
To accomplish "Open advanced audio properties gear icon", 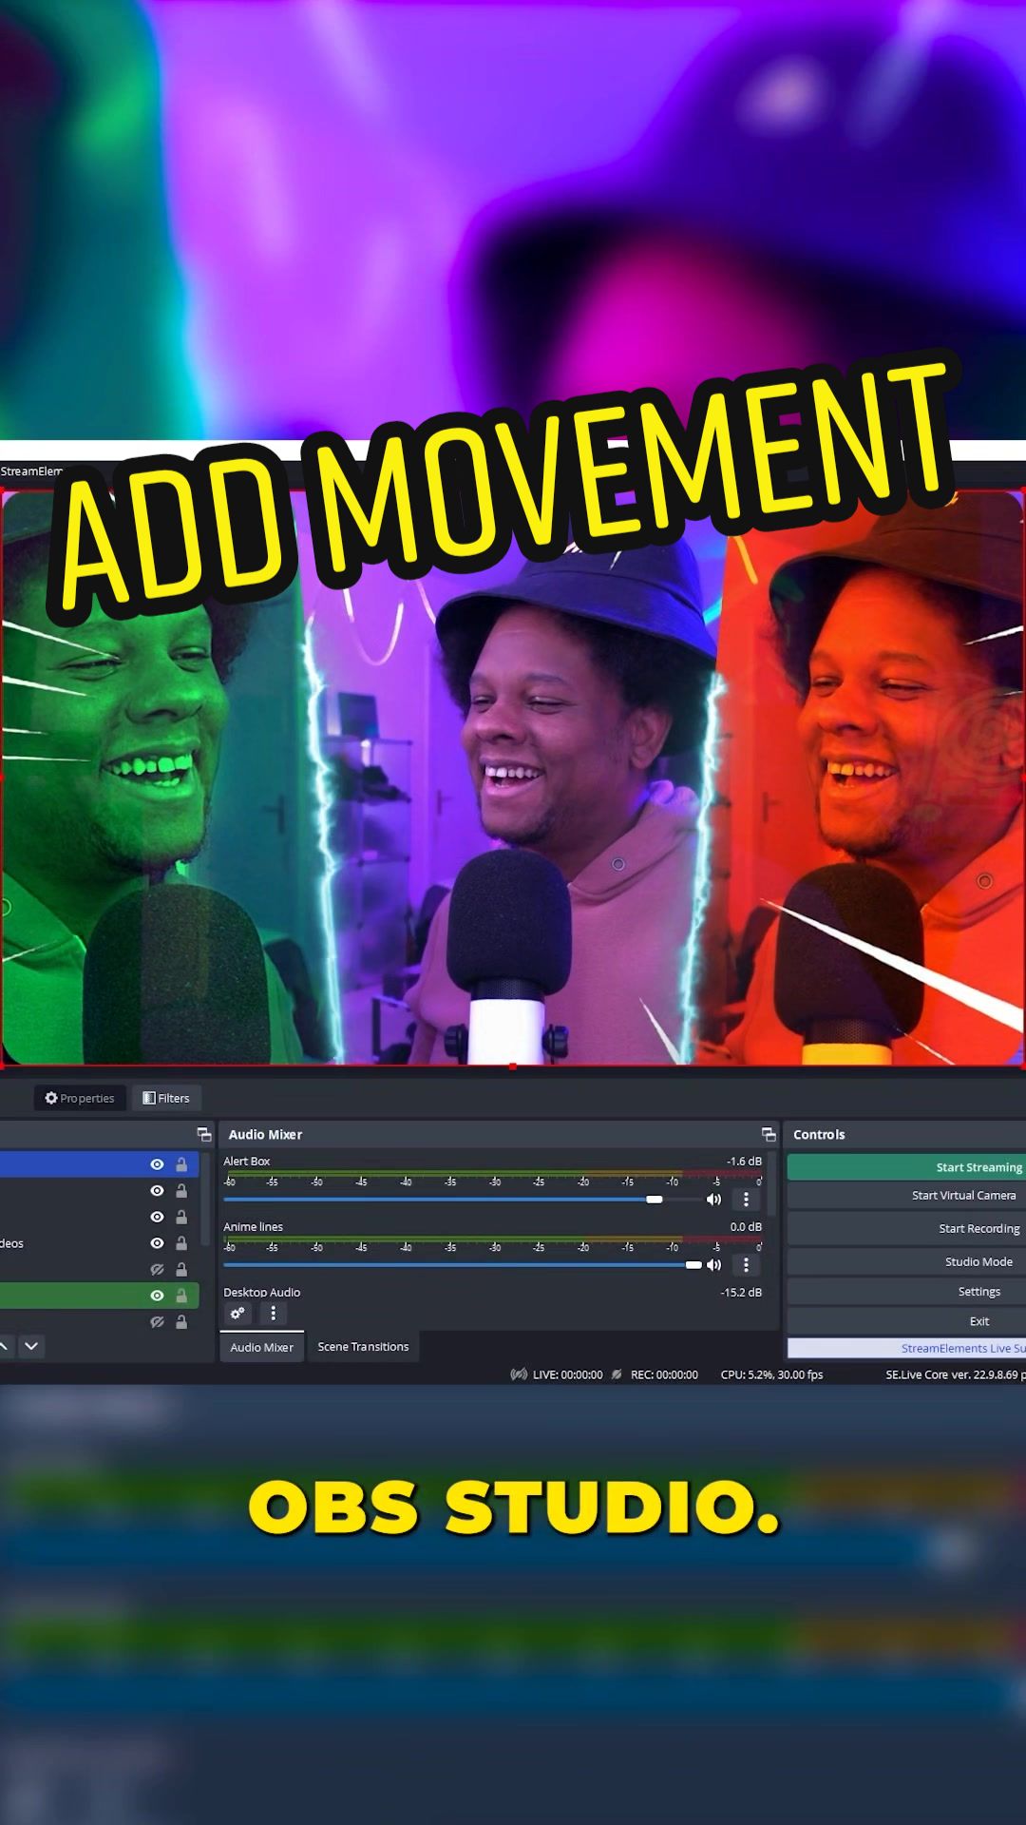I will pos(237,1314).
